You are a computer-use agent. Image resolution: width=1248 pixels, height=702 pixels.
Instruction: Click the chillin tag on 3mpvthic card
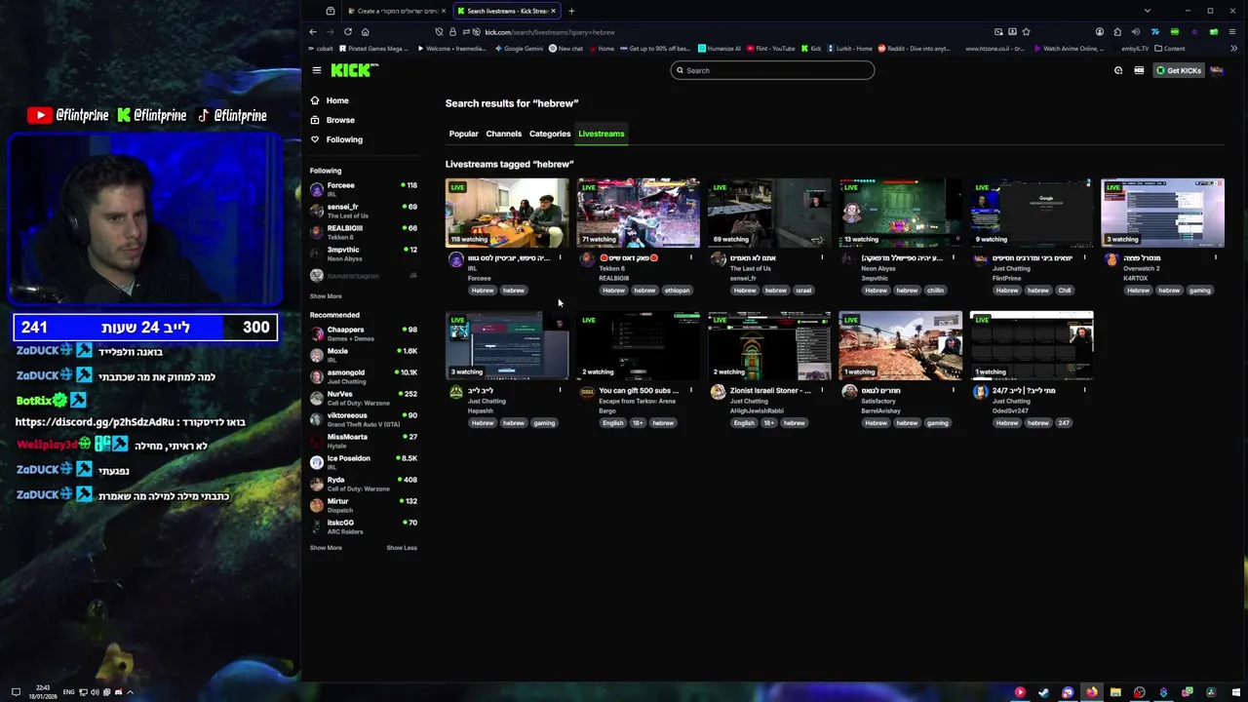point(935,291)
